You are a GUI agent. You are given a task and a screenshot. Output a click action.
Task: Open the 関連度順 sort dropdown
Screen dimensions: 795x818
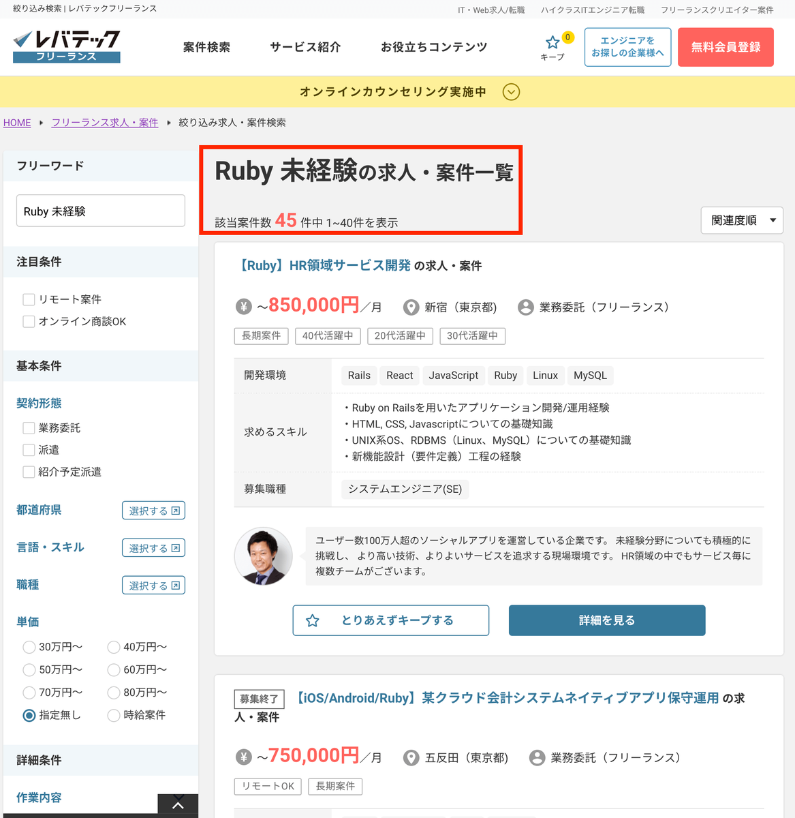(742, 220)
